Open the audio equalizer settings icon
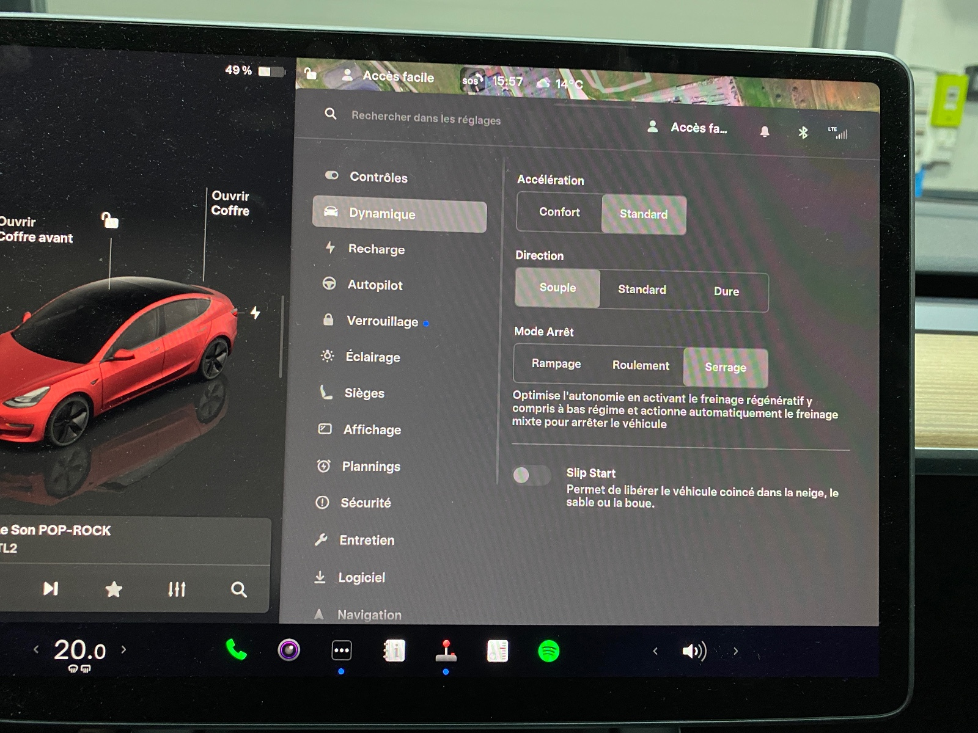 coord(177,589)
